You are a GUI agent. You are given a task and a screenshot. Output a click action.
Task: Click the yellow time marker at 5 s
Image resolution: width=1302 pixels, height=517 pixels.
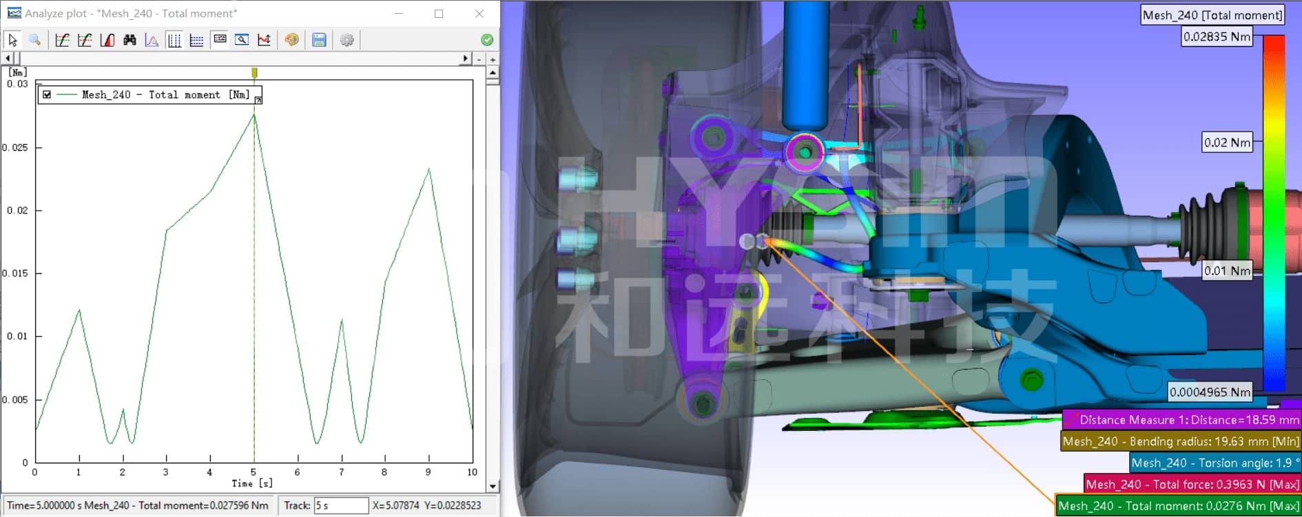click(254, 73)
